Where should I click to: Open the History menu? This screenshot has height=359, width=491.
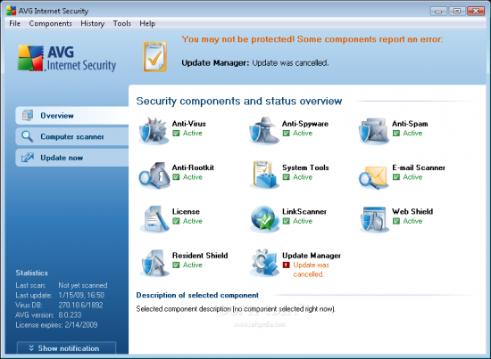point(92,23)
